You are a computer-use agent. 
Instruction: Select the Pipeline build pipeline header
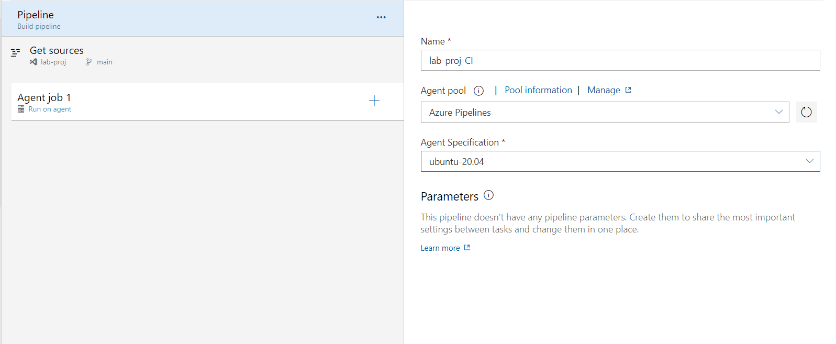(x=157, y=19)
